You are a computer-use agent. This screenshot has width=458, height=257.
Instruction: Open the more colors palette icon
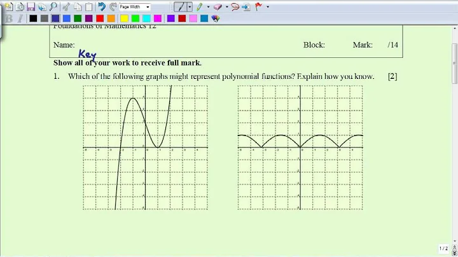(216, 18)
